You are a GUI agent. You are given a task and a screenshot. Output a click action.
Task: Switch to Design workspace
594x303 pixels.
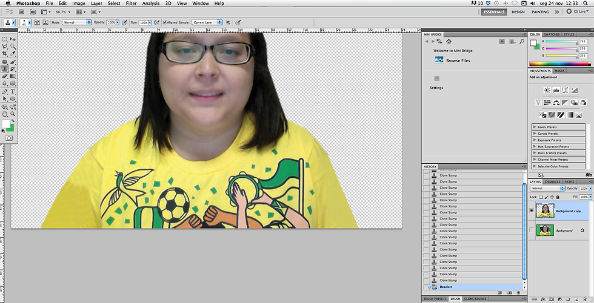pos(518,12)
